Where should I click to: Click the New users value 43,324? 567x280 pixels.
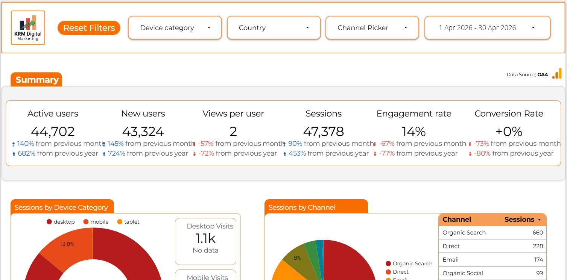tap(143, 132)
